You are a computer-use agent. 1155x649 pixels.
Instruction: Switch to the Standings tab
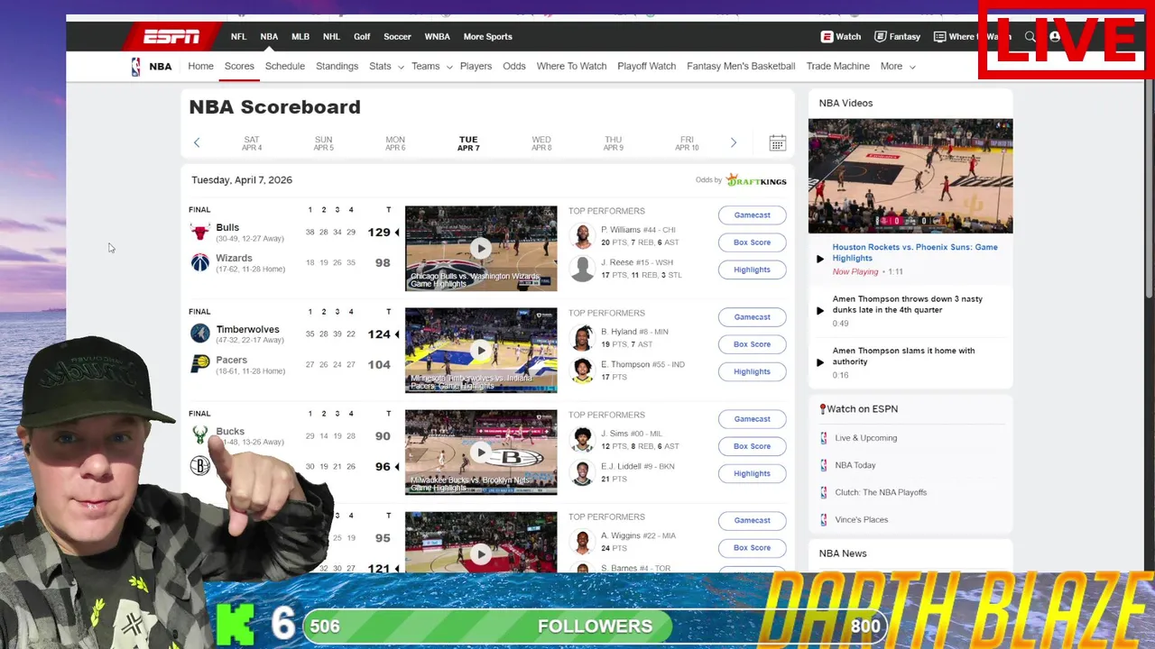click(x=337, y=67)
